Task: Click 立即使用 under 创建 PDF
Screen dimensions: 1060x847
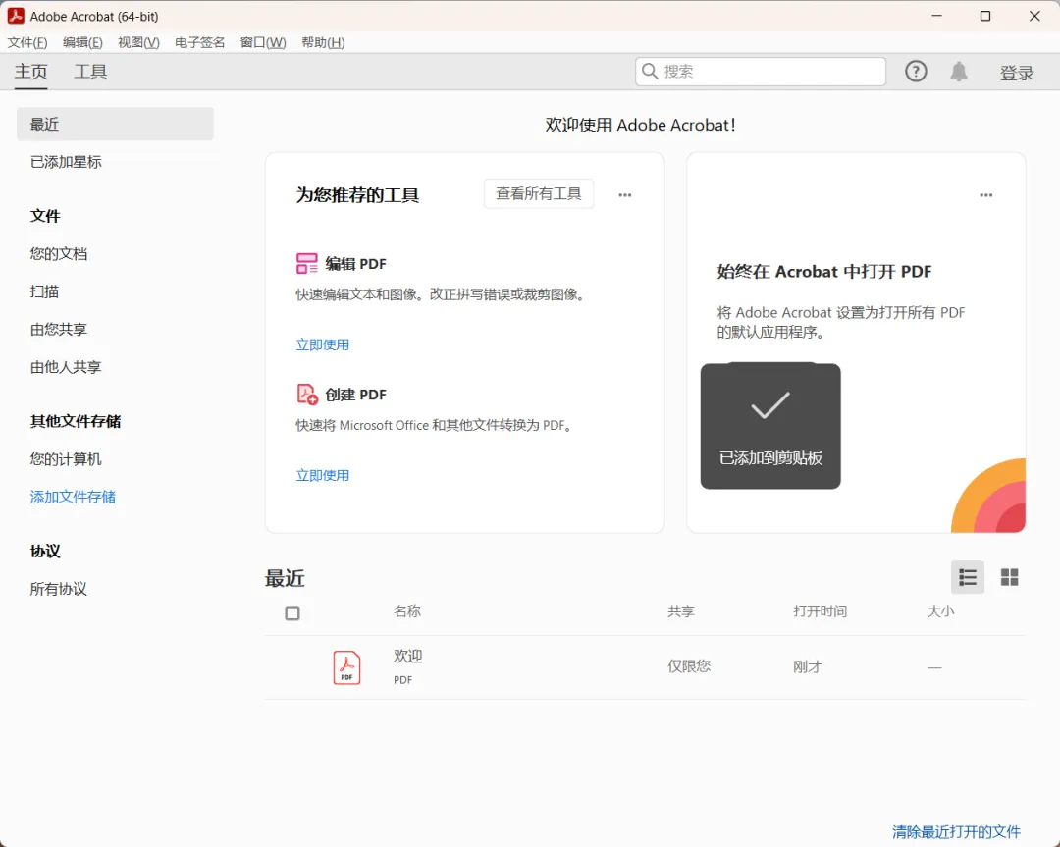Action: click(x=323, y=475)
